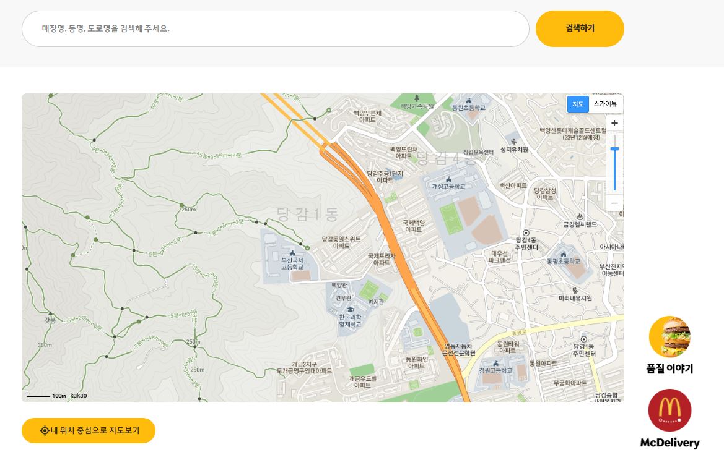Switch map to 스카이뷰 view
The image size is (724, 460).
(605, 104)
